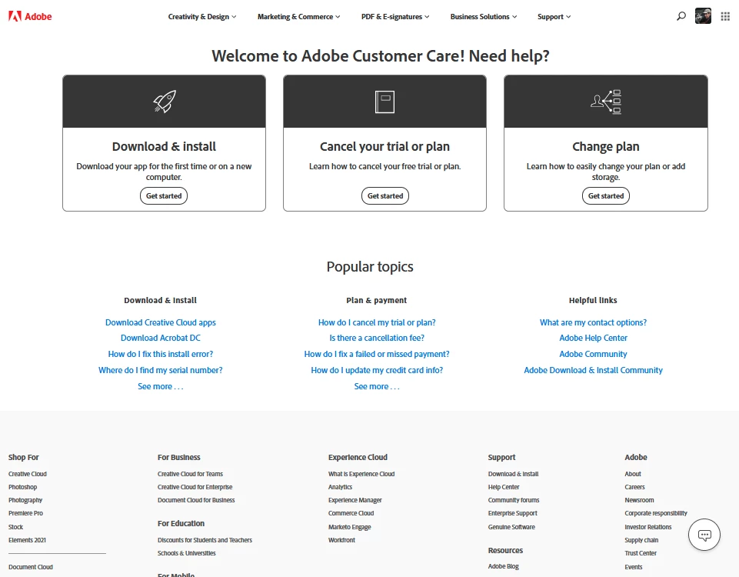Open What are my contact options link

tap(593, 322)
